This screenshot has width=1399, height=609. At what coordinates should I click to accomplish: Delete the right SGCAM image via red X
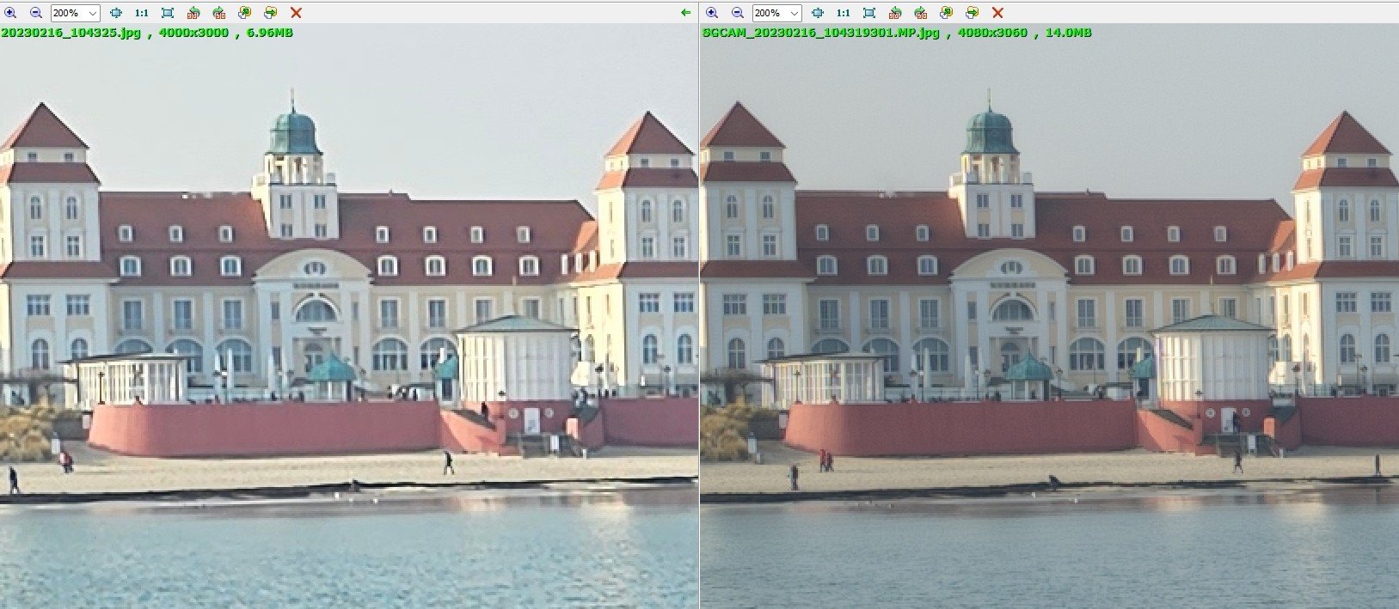click(998, 13)
